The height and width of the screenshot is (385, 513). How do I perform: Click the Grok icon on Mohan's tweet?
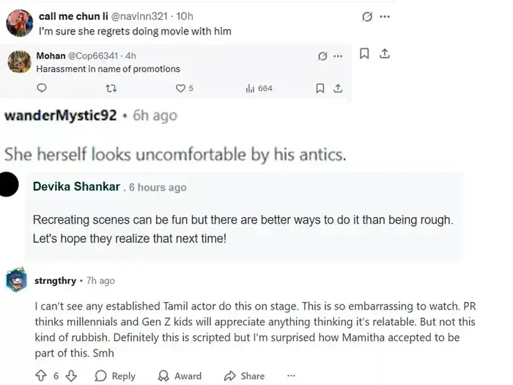321,56
